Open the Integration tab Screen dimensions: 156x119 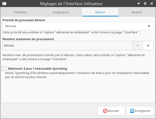61,12
